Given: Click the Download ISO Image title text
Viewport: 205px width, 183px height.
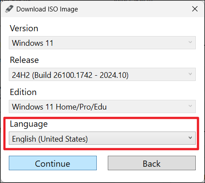Looking at the screenshot, I should click(x=47, y=9).
